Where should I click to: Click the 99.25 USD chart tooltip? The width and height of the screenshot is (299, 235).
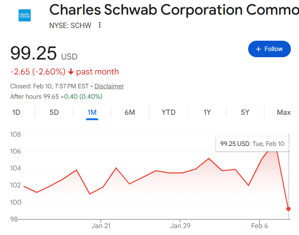tap(252, 144)
